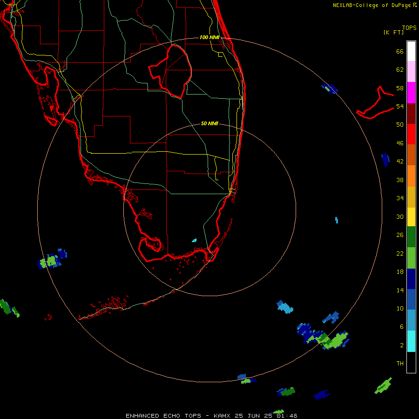Click the NEXLAB-College of DuPage label

[x=372, y=5]
